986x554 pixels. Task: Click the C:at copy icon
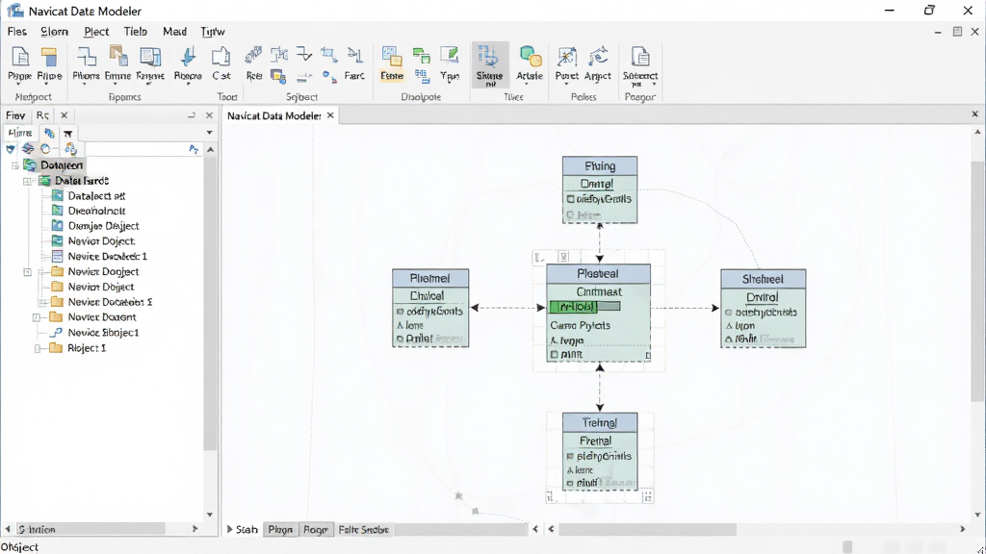[x=221, y=57]
